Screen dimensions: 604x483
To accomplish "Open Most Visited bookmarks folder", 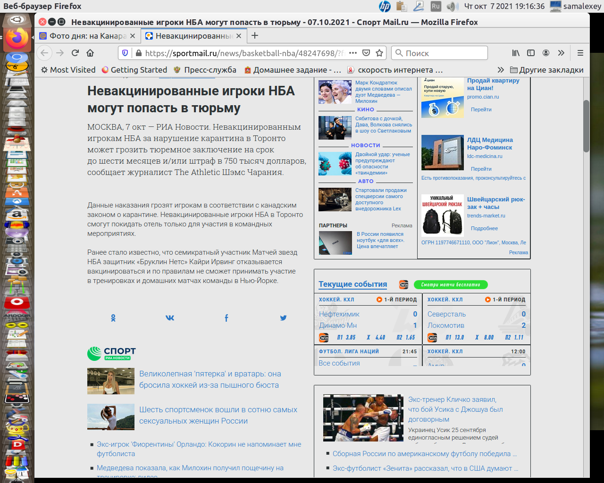I will click(x=68, y=70).
